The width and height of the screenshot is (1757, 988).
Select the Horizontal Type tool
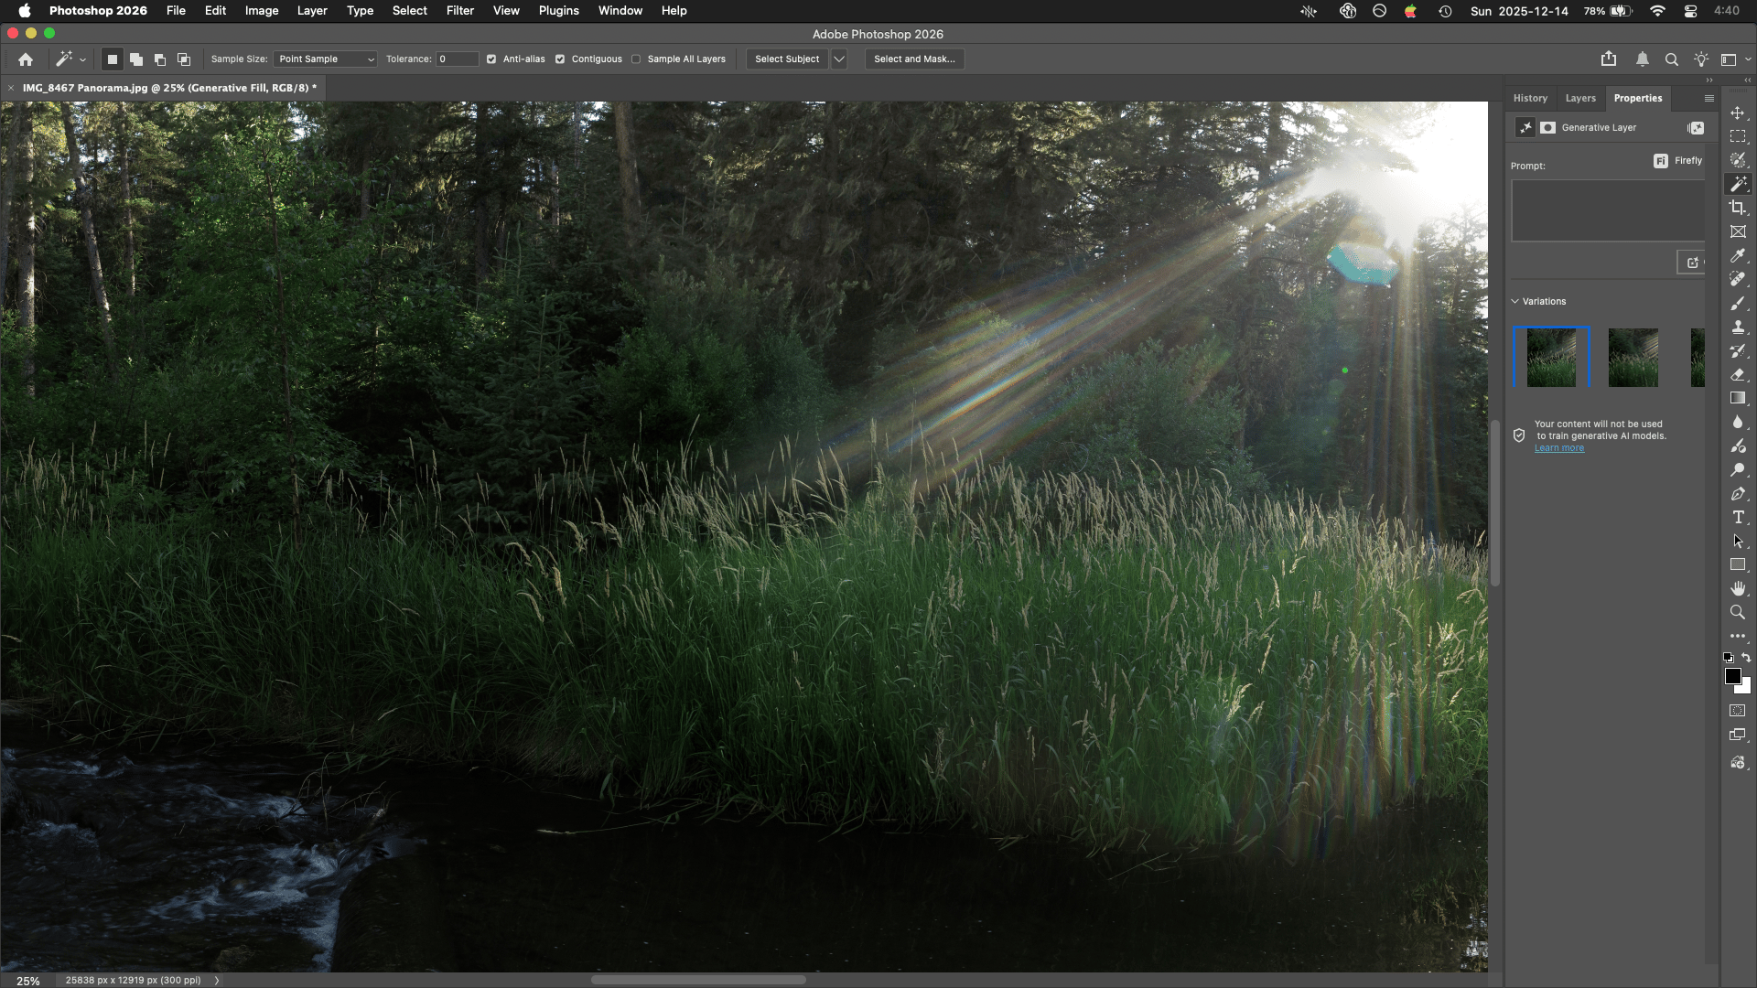pos(1737,517)
